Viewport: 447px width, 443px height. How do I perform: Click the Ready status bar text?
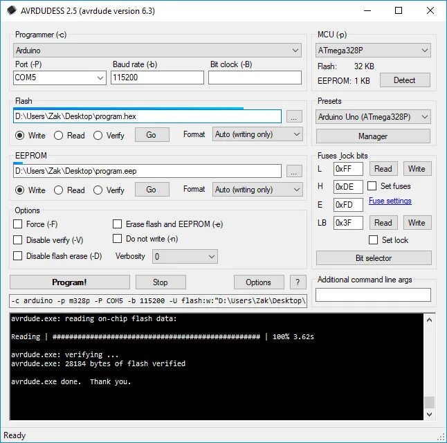[15, 435]
